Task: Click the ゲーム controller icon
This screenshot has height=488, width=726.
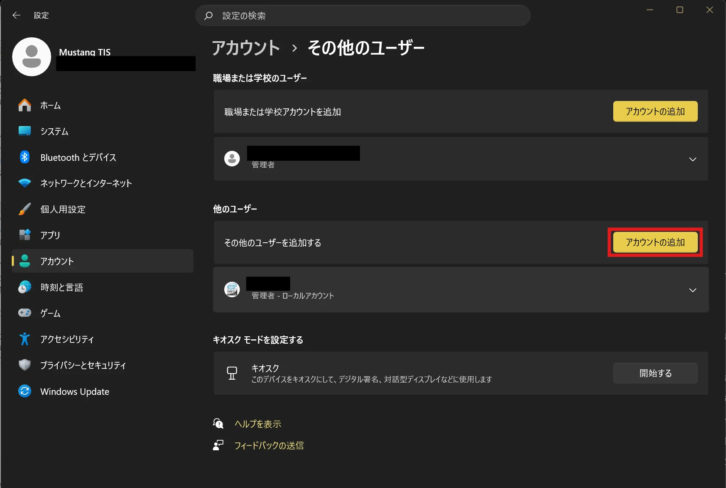Action: point(25,313)
